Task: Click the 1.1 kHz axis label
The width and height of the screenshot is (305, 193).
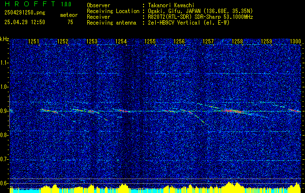Action: (3, 63)
